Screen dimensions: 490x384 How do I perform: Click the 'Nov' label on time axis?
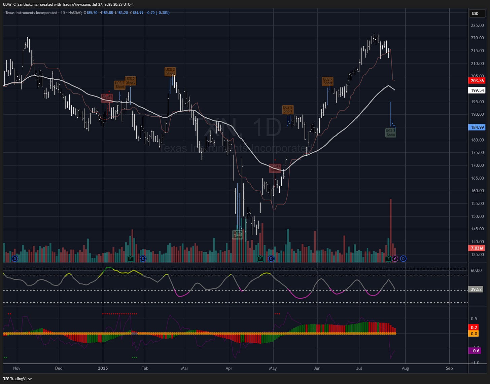(x=17, y=368)
